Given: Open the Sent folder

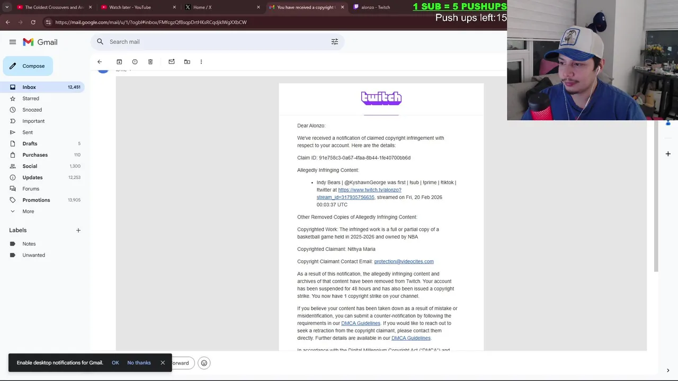Looking at the screenshot, I should coord(42,132).
